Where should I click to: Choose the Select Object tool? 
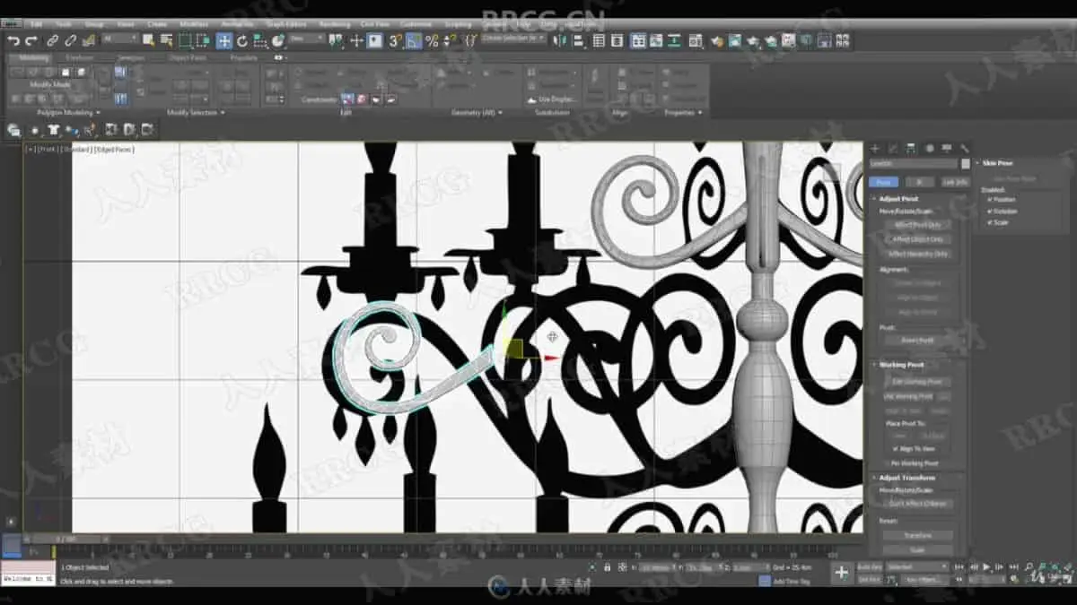[148, 40]
